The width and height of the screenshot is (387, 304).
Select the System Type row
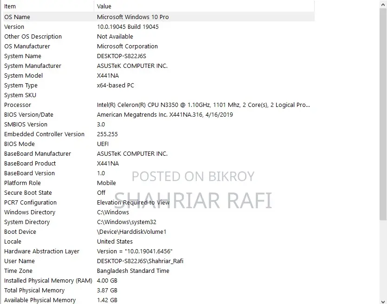pyautogui.click(x=158, y=85)
